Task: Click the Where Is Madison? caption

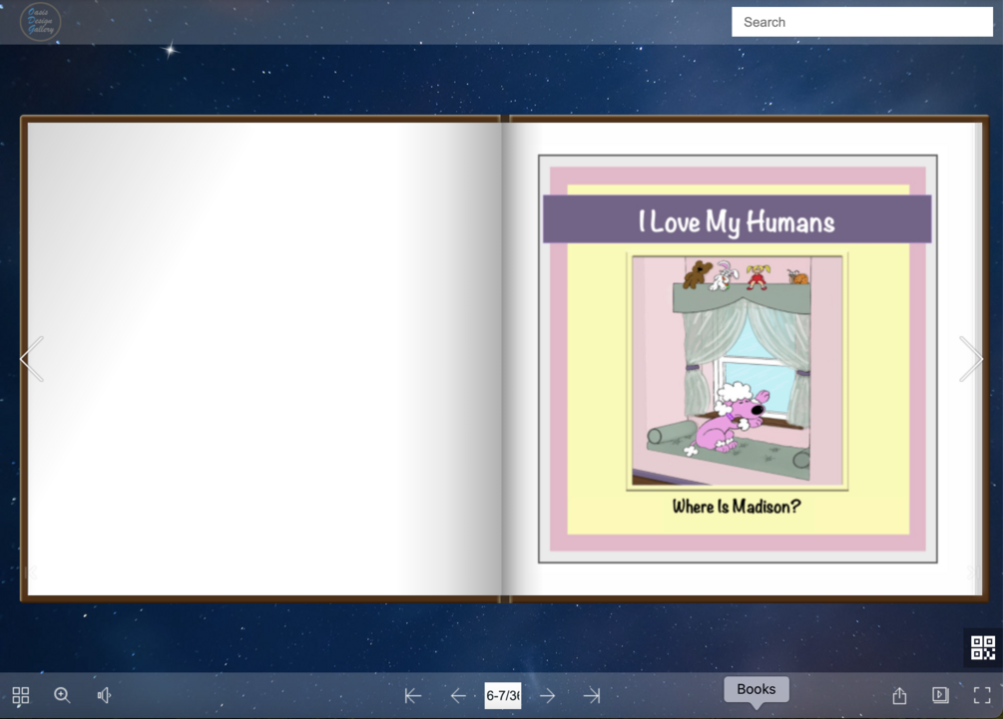Action: (737, 507)
